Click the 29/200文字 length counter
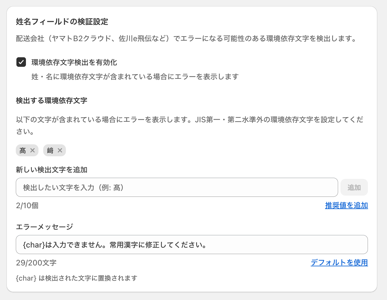The height and width of the screenshot is (300, 387). click(36, 263)
